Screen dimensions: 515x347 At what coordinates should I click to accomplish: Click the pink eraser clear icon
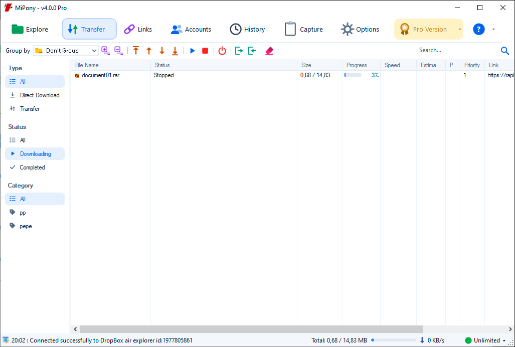pyautogui.click(x=269, y=51)
